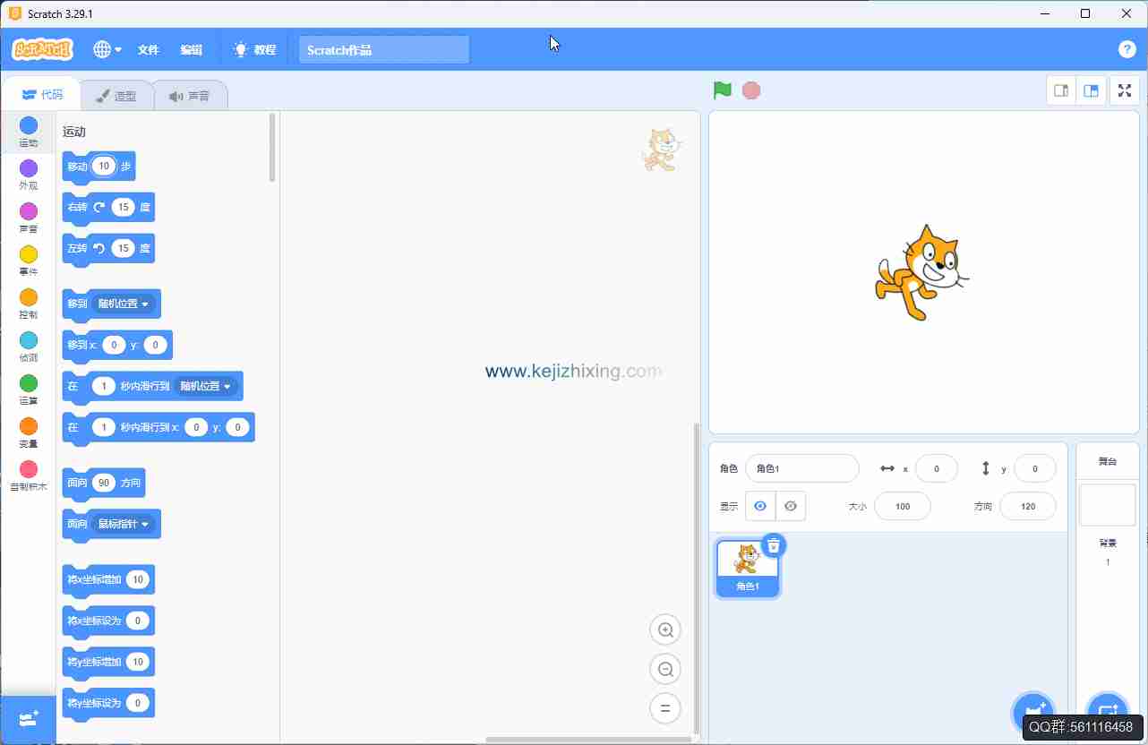The width and height of the screenshot is (1148, 745).
Task: Click the green flag to run
Action: click(x=722, y=90)
